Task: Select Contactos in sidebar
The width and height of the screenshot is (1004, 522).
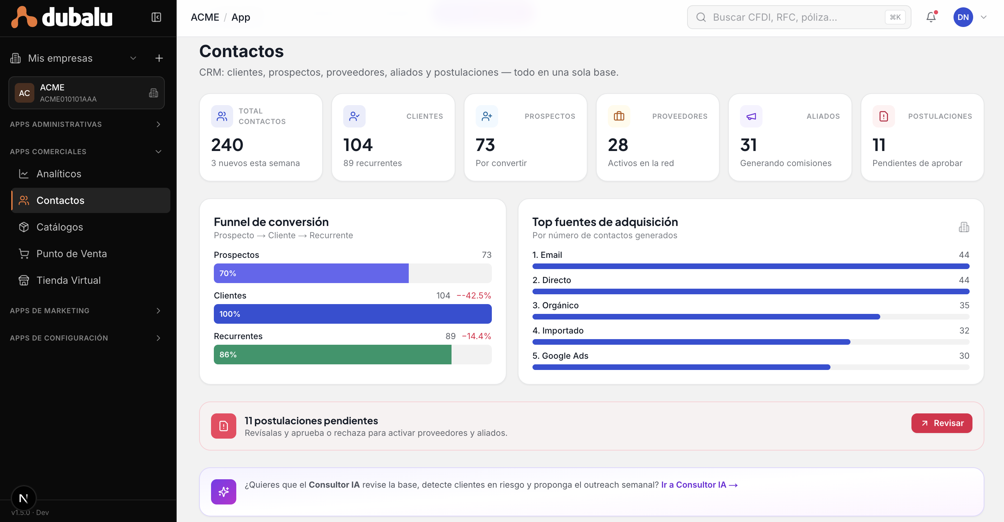Action: (x=90, y=200)
